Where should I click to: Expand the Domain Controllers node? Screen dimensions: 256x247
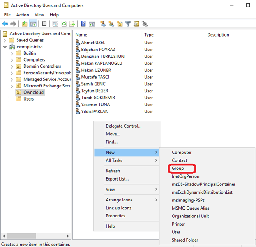(12, 66)
